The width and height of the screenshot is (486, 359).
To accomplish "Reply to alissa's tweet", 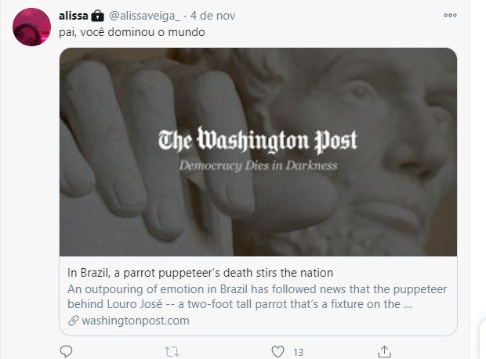I will [x=66, y=352].
